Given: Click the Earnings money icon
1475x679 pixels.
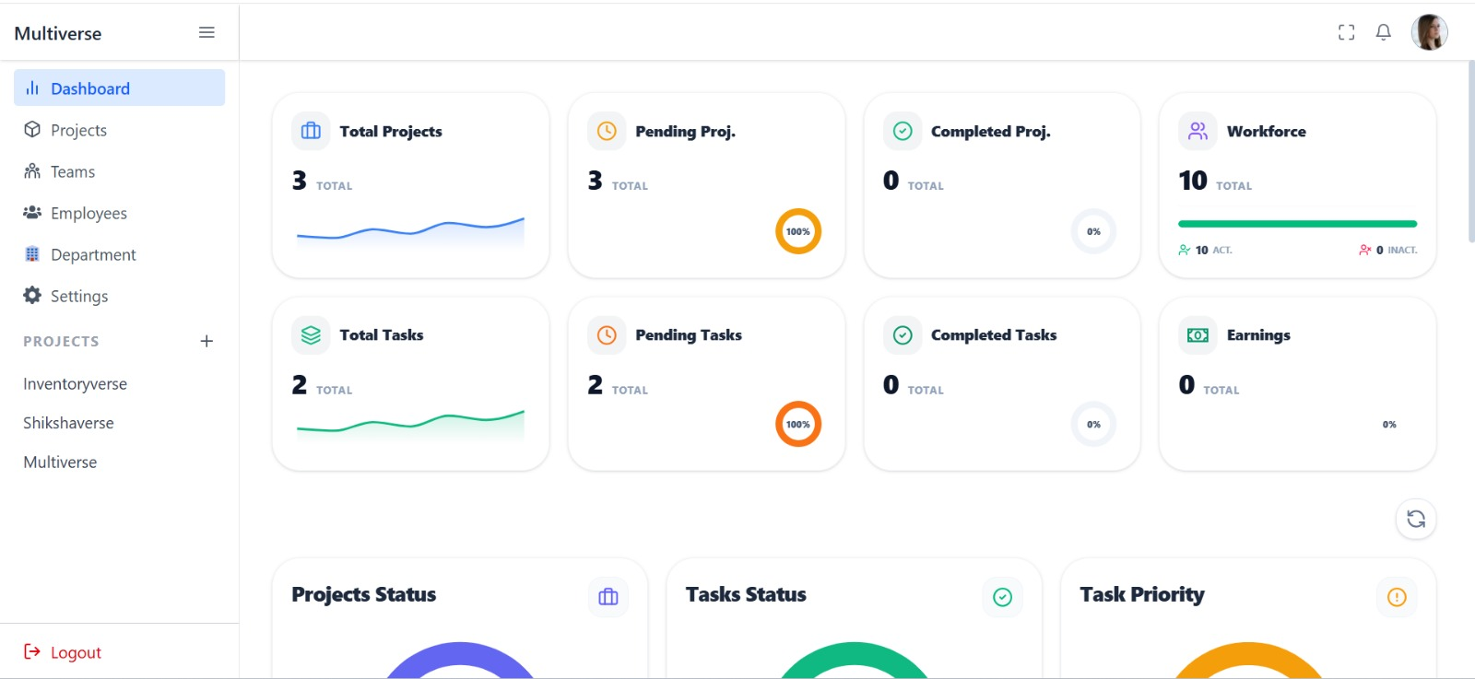Looking at the screenshot, I should click(1196, 334).
